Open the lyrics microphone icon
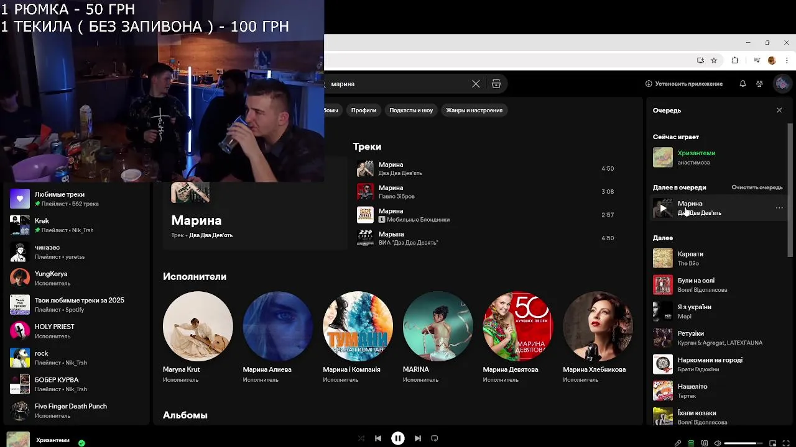Image resolution: width=796 pixels, height=447 pixels. [x=678, y=443]
